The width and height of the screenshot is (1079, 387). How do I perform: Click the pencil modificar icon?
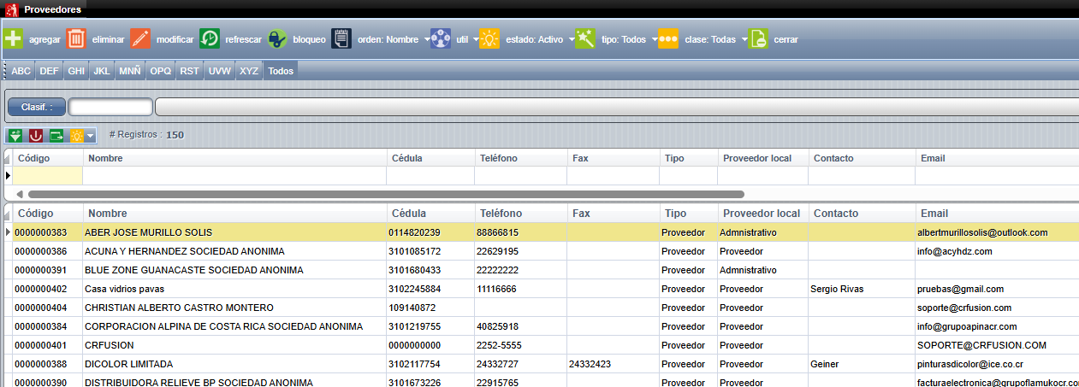click(140, 39)
